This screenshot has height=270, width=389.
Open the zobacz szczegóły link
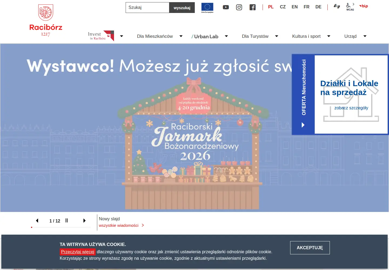[351, 108]
